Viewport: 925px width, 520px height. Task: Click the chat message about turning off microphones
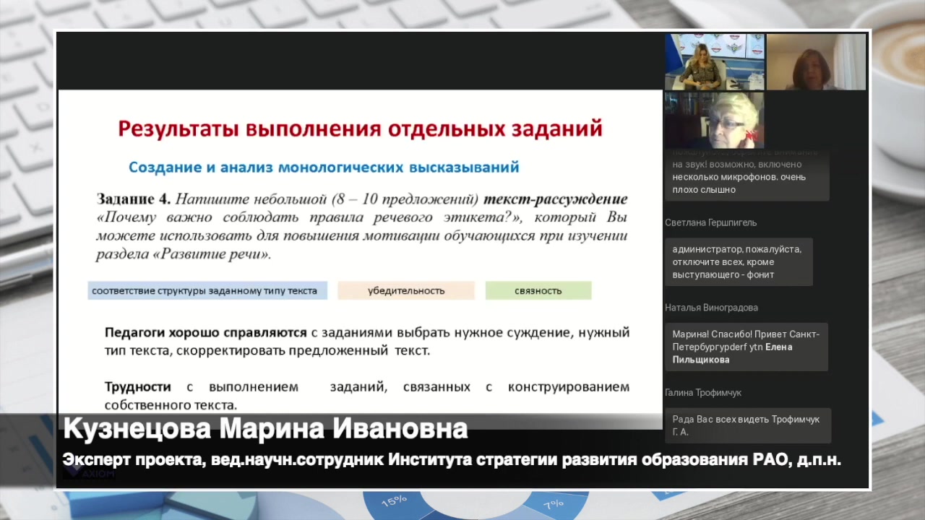click(739, 262)
